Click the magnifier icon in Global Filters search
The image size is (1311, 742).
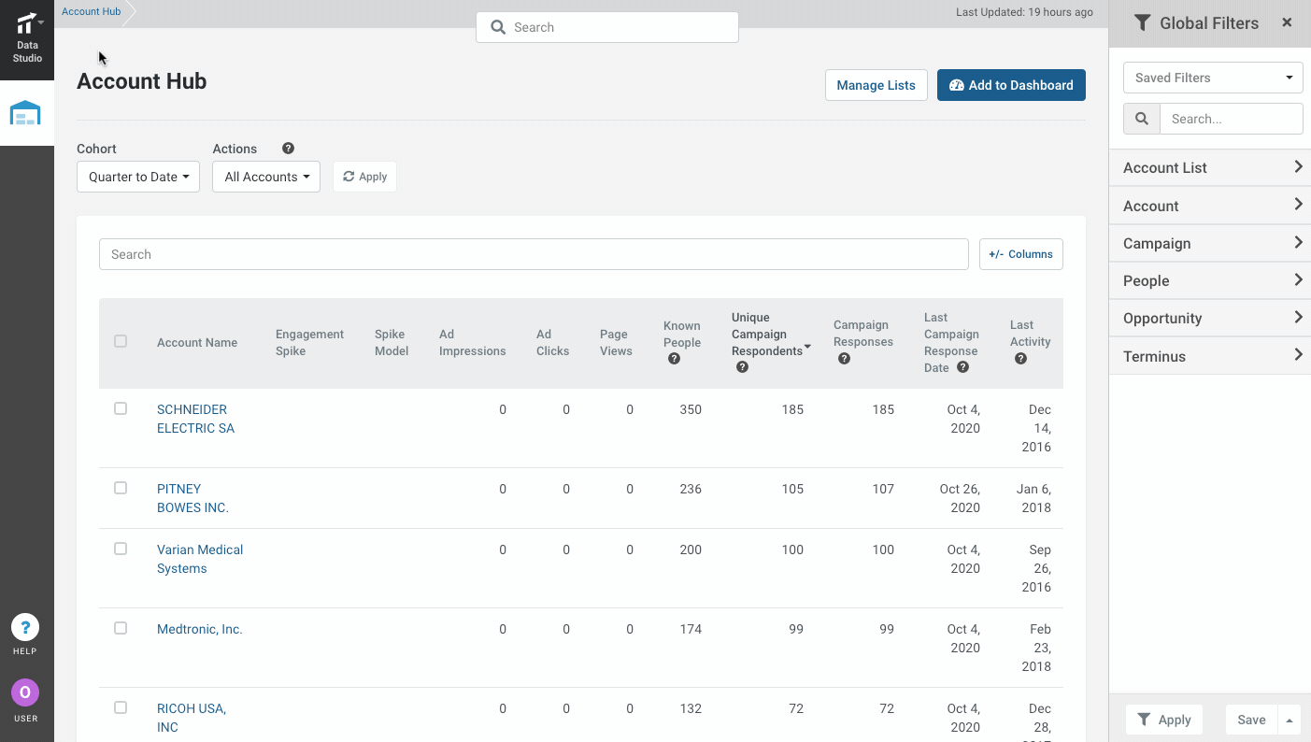[1142, 119]
